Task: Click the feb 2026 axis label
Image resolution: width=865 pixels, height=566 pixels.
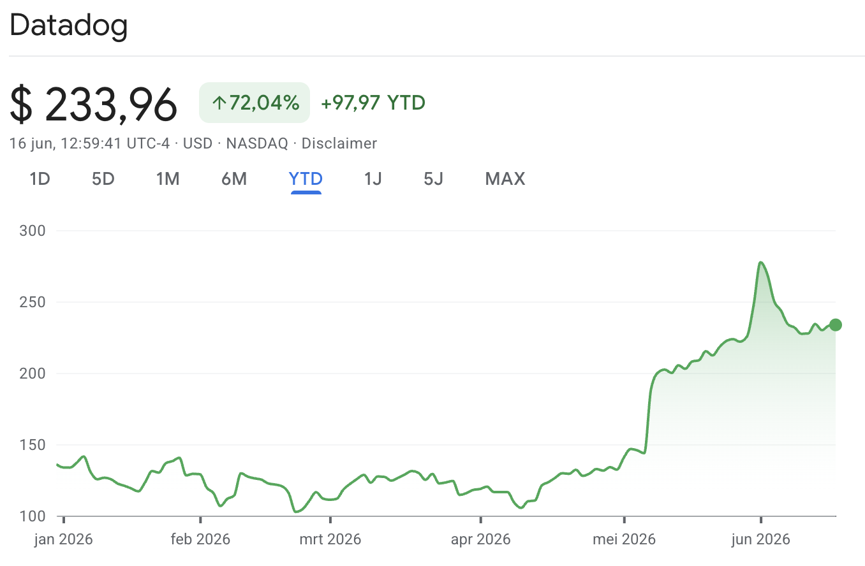Action: [x=200, y=540]
